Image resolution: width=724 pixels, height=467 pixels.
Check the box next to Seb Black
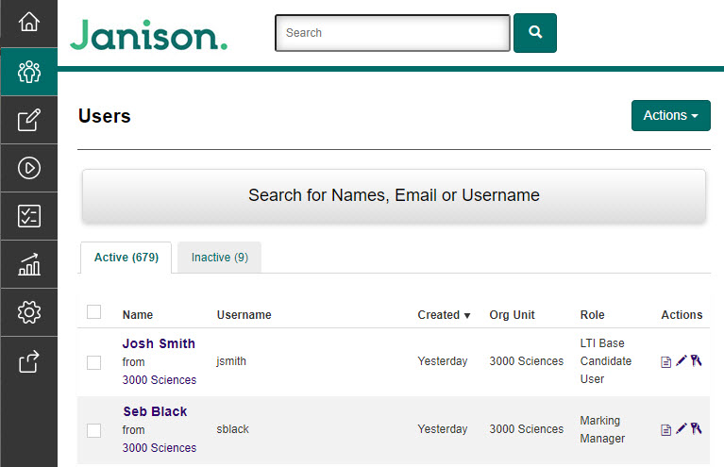coord(93,430)
